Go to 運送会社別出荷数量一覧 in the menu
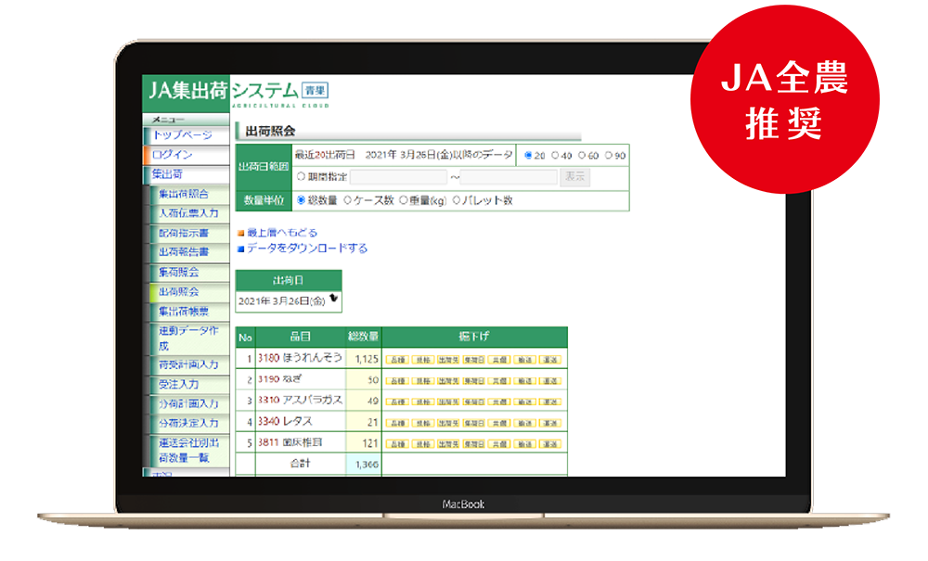The image size is (928, 561). tap(188, 450)
